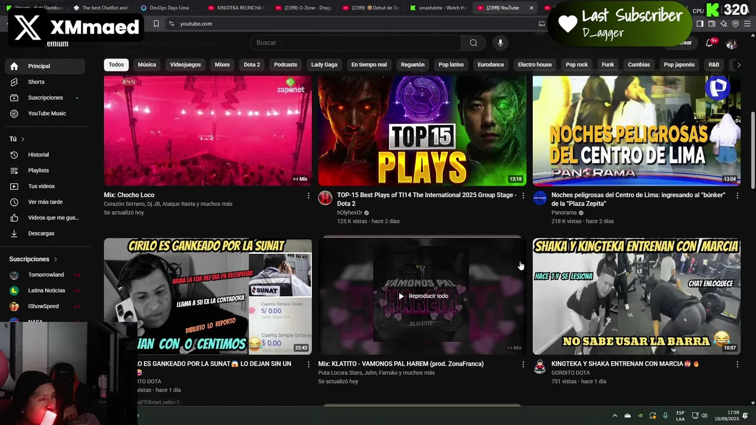Image resolution: width=756 pixels, height=425 pixels.
Task: Open TOP-15 Best Plays of TI14 title
Action: point(426,199)
